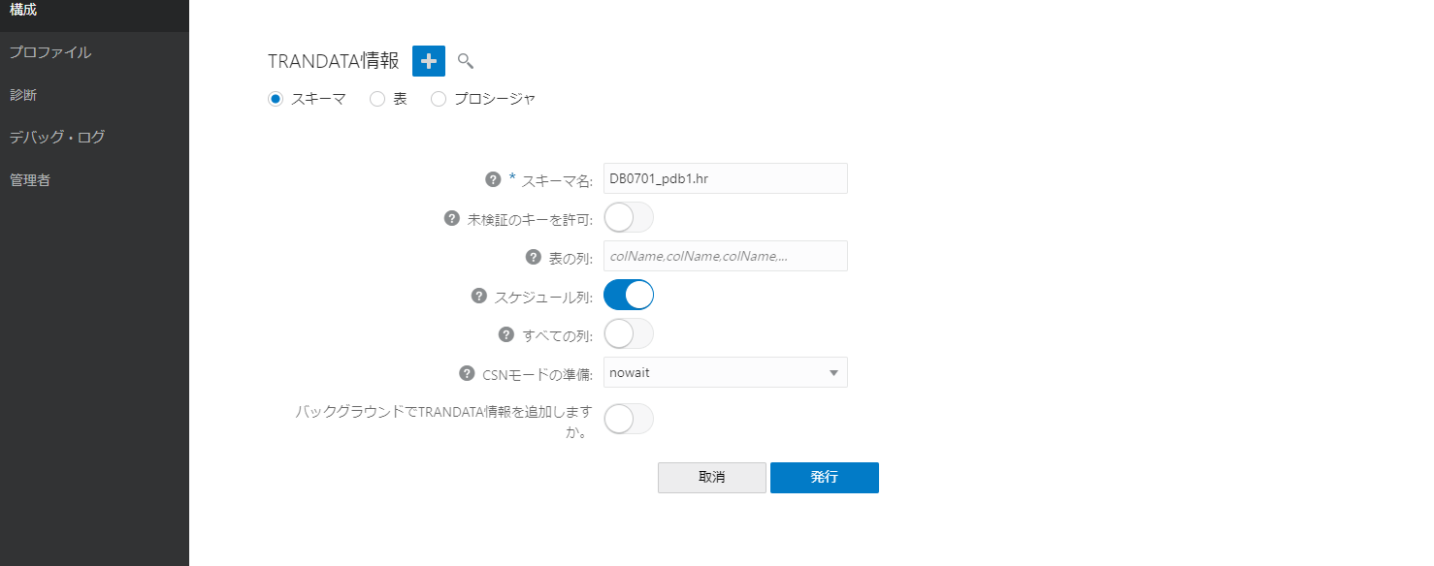This screenshot has width=1434, height=566.
Task: Click help icon beside CSNモードの準備
Action: tap(466, 373)
